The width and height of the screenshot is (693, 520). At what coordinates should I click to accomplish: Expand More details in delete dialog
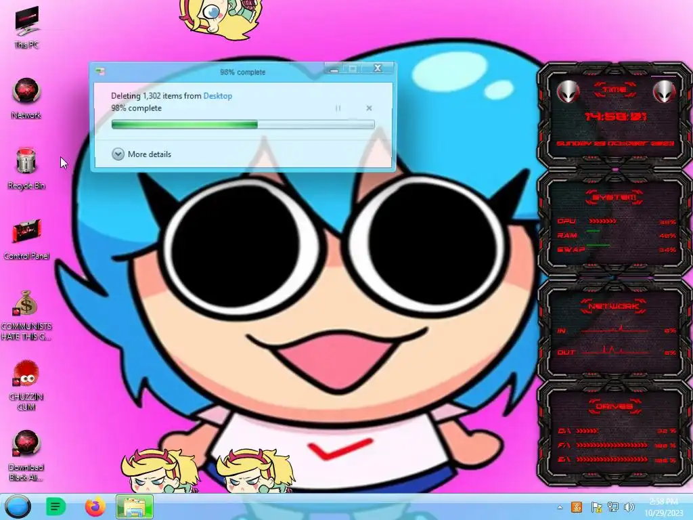pos(141,154)
